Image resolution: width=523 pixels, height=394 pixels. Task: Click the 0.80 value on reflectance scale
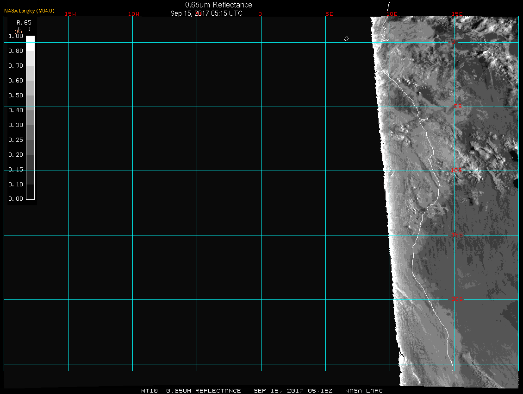coord(16,51)
